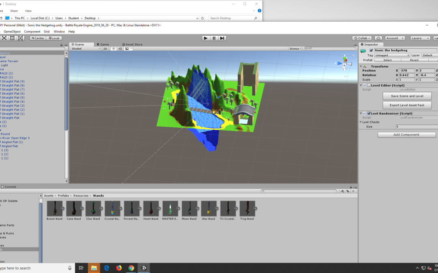Collapse the Loot Randomizer script component
The width and height of the screenshot is (438, 273).
point(361,113)
